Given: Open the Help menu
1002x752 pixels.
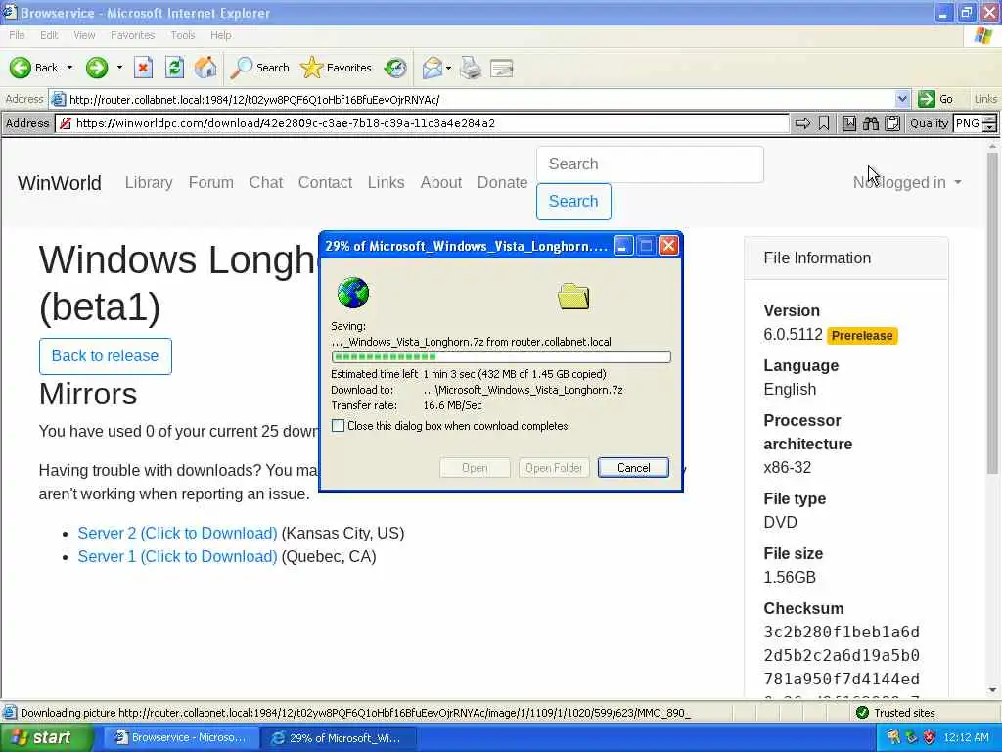Looking at the screenshot, I should click(x=221, y=35).
